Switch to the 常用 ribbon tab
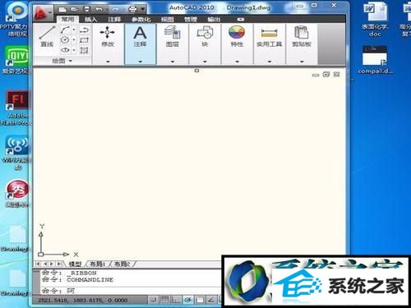This screenshot has width=411, height=308. 67,19
